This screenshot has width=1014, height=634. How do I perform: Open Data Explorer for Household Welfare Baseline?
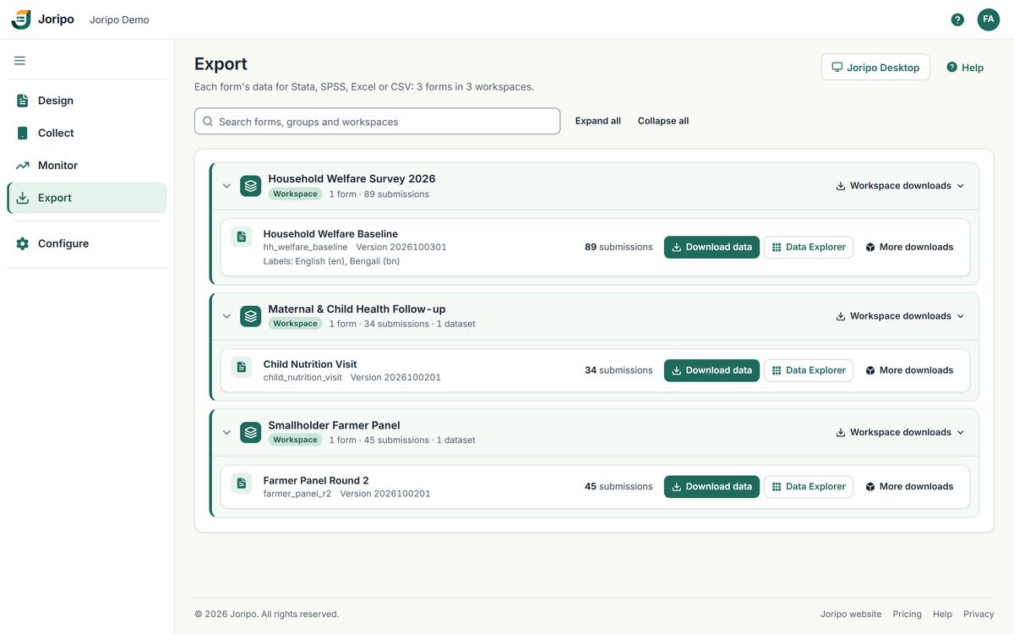[x=809, y=247]
